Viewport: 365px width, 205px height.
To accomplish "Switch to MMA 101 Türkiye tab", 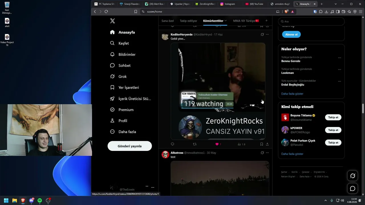I will (246, 21).
